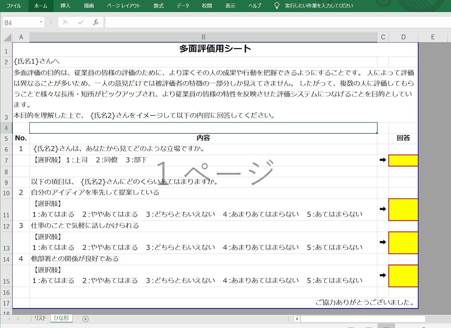The width and height of the screenshot is (451, 328).
Task: Select column A header
Action: (21, 37)
